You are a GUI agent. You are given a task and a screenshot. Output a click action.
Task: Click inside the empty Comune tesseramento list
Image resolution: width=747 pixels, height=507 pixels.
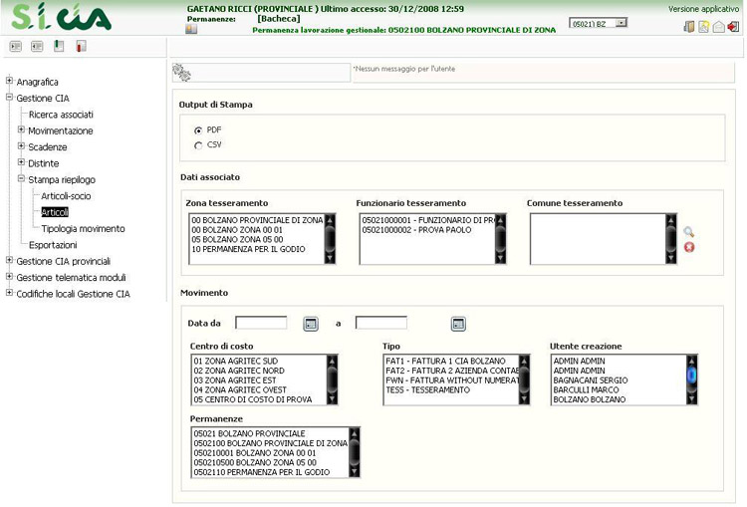click(x=598, y=239)
